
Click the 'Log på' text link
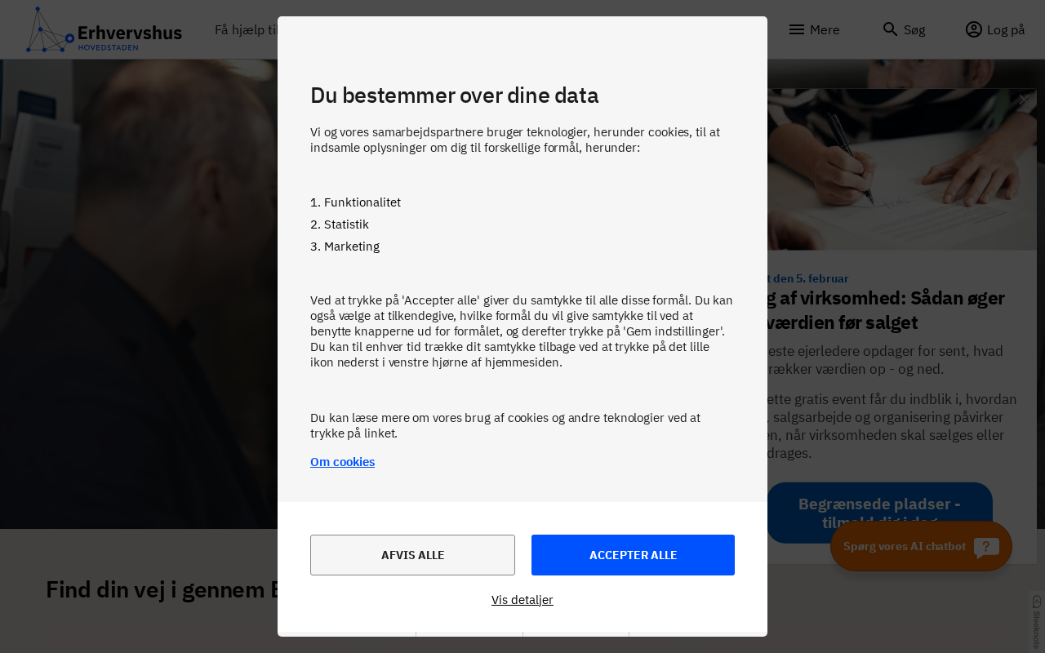pos(1006,30)
